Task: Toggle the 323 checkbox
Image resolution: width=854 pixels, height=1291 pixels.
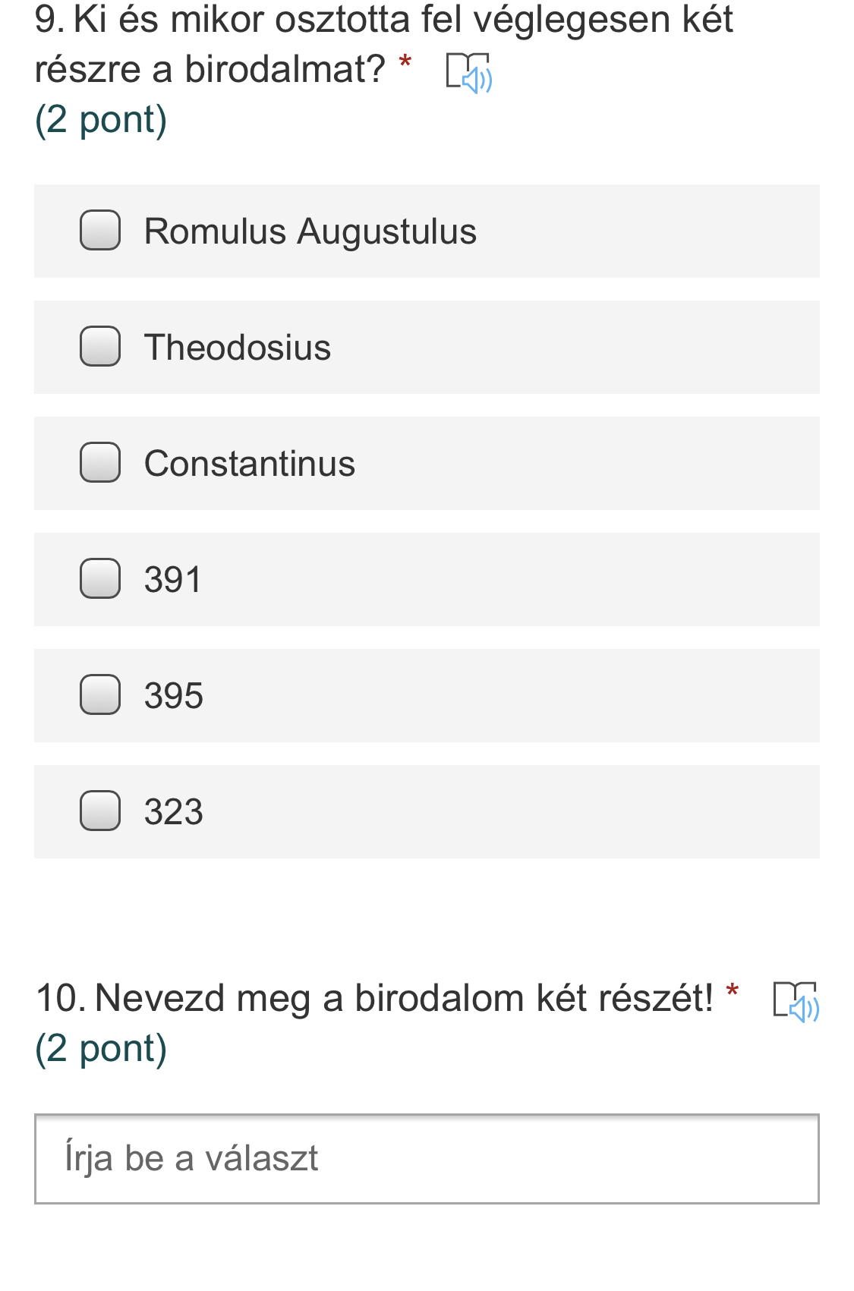Action: (x=100, y=811)
